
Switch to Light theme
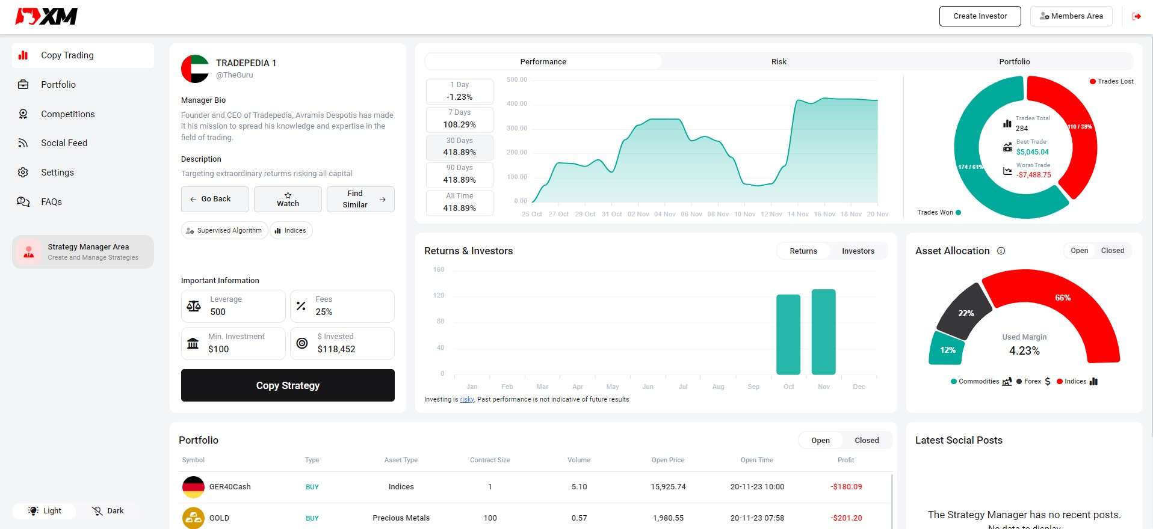pos(45,511)
